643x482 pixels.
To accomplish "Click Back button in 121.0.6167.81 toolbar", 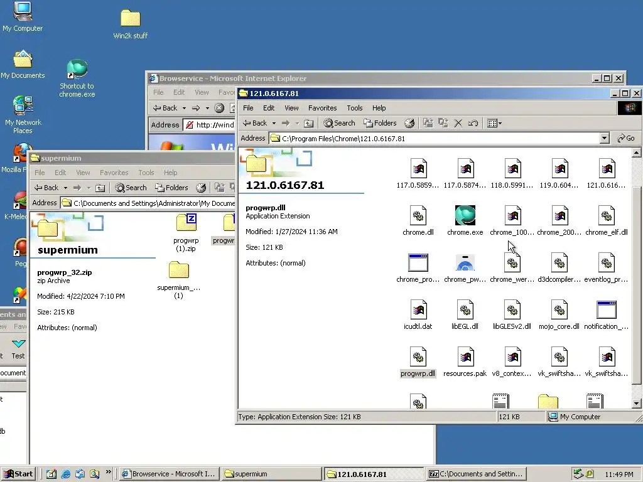I will click(x=255, y=123).
